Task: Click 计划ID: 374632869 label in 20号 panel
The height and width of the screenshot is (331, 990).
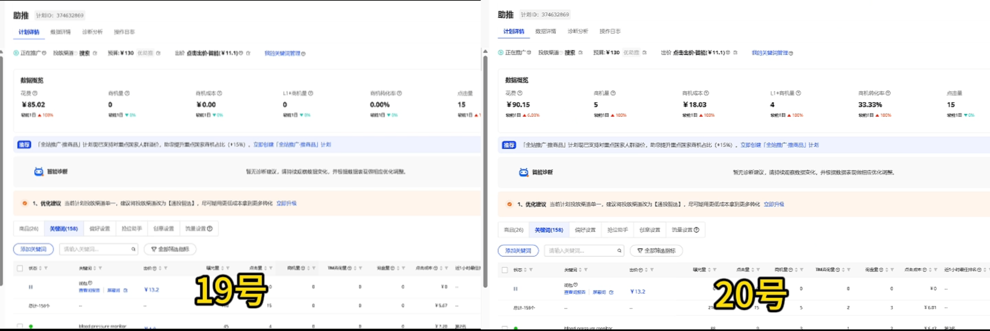Action: coord(545,15)
